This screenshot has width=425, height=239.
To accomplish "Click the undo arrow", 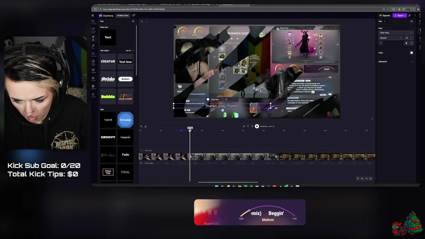I will coord(142,22).
